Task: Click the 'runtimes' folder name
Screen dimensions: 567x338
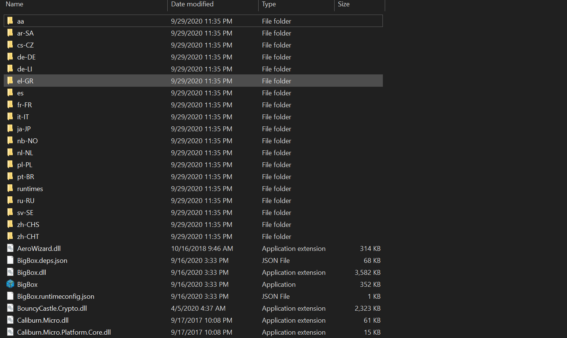Action: [30, 189]
